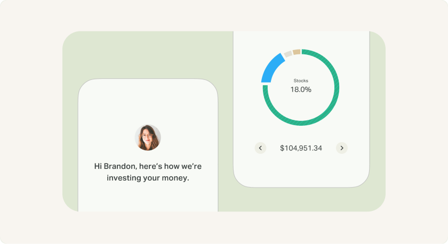Click the "investing your money." text line
This screenshot has height=244, width=448.
click(148, 178)
